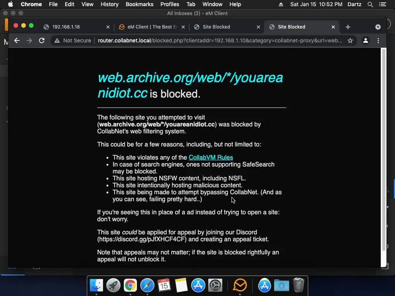Viewport: 395px width, 296px height.
Task: Launch Safari from the Dock
Action: tap(147, 285)
